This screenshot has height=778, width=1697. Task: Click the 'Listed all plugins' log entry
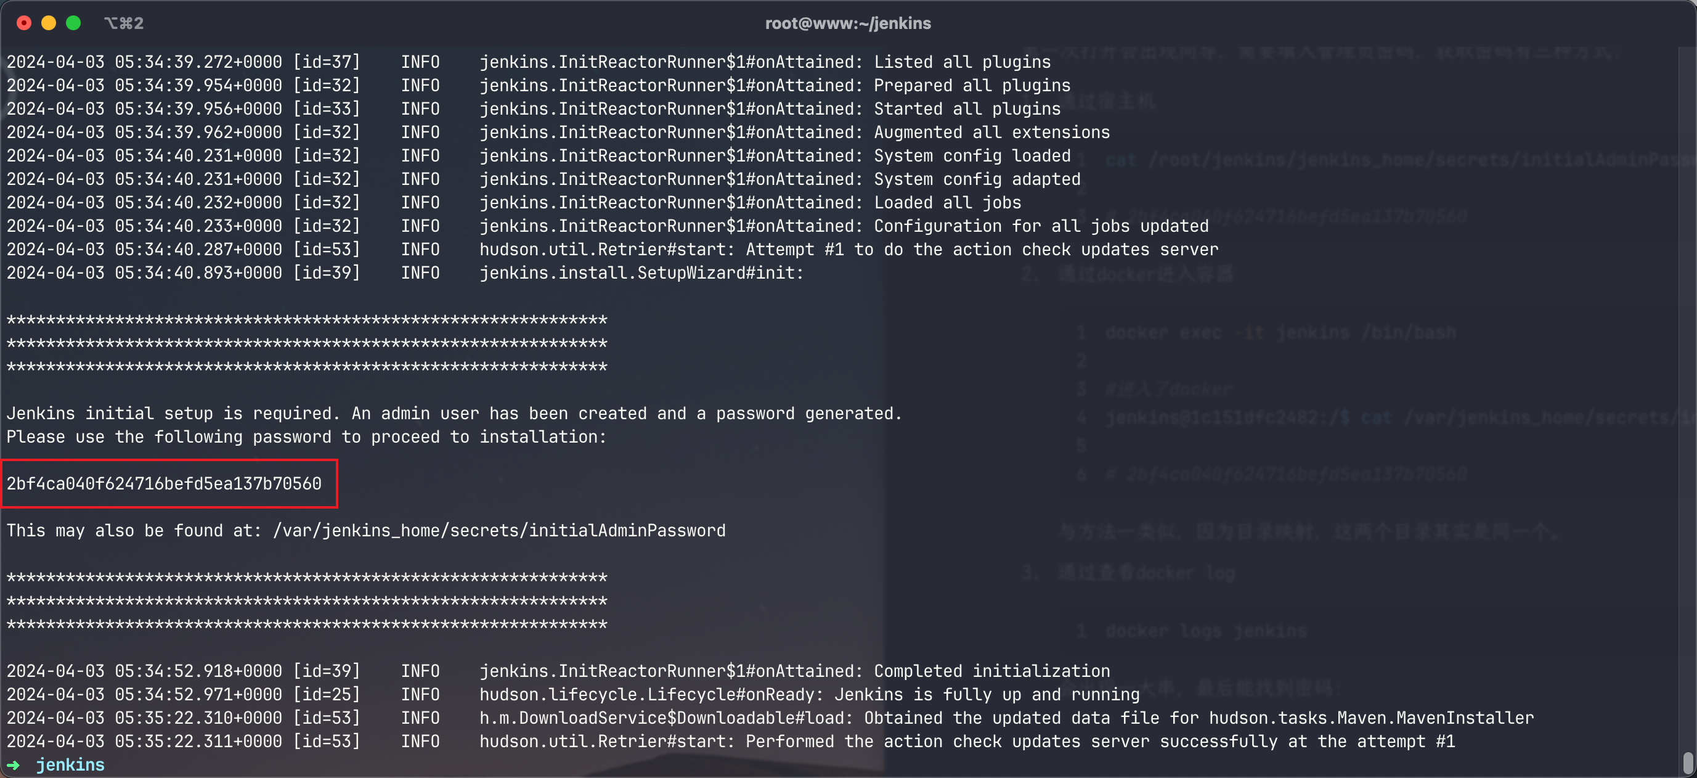962,62
